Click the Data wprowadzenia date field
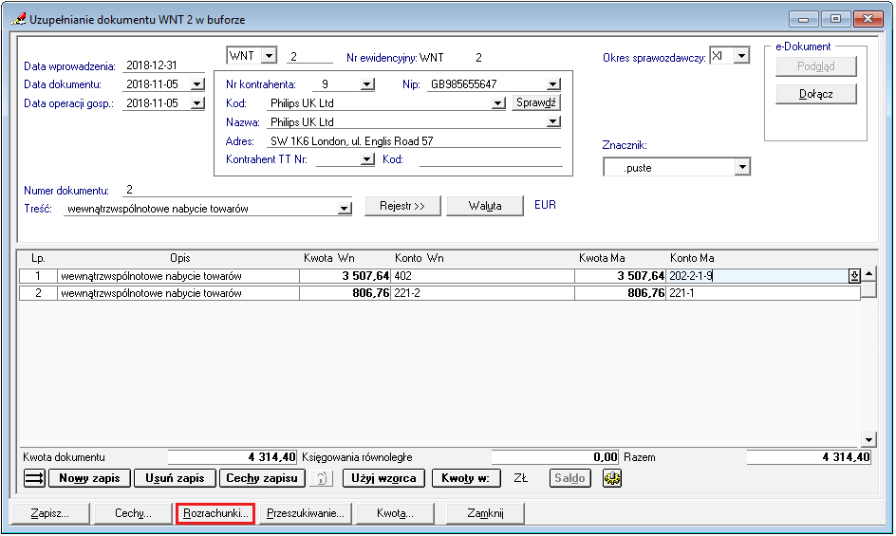 click(163, 65)
